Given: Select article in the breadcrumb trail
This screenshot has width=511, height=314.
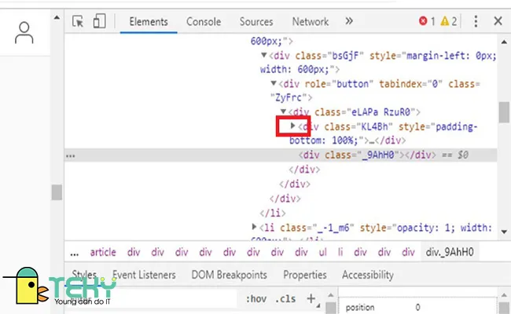Looking at the screenshot, I should pyautogui.click(x=103, y=252).
